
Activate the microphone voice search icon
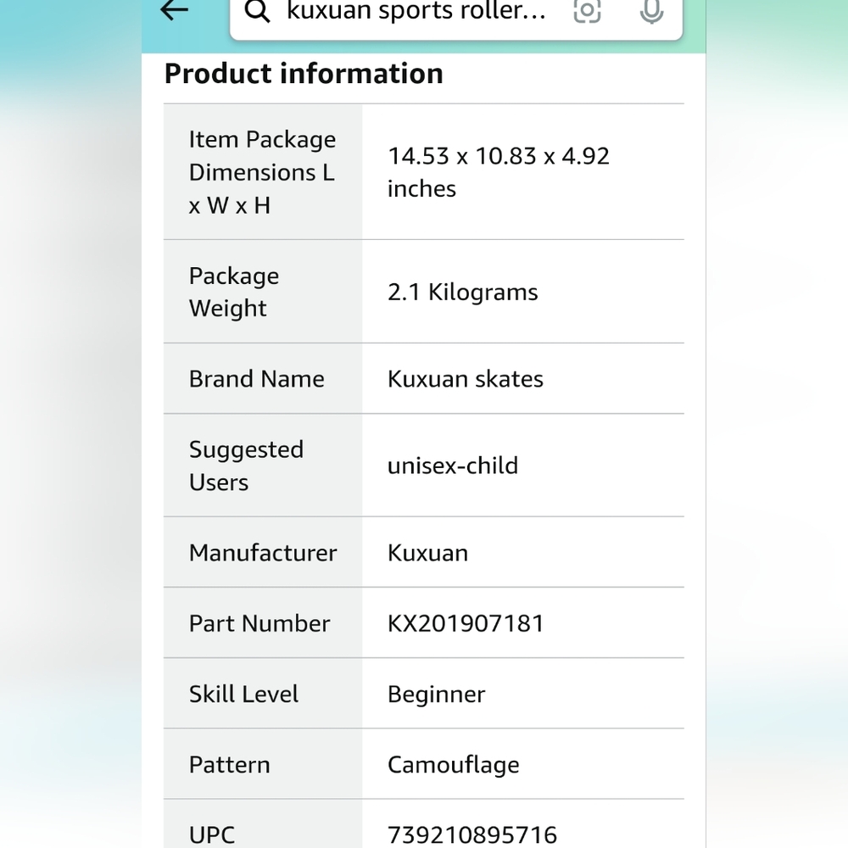coord(651,10)
